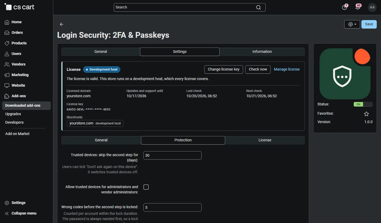Click the Save button
381x223 pixels.
369,24
